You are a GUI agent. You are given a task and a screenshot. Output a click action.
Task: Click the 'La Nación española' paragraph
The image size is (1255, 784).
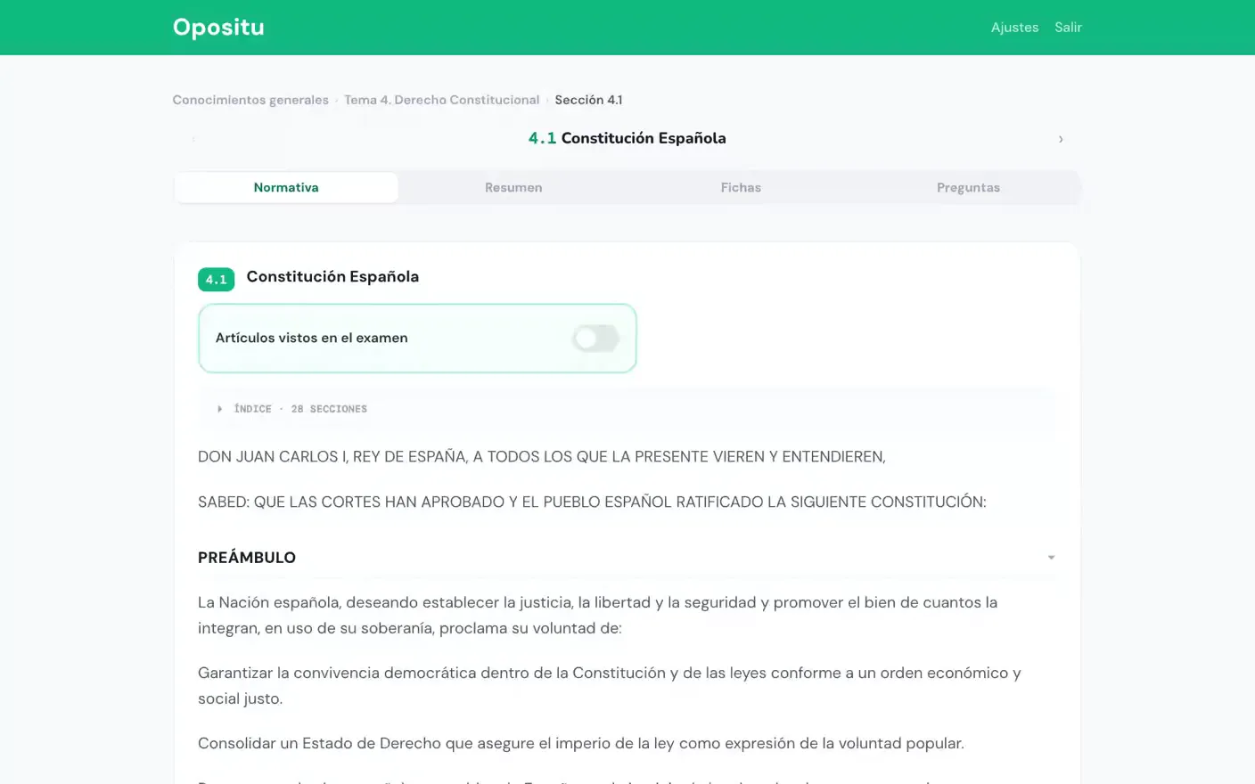(597, 615)
